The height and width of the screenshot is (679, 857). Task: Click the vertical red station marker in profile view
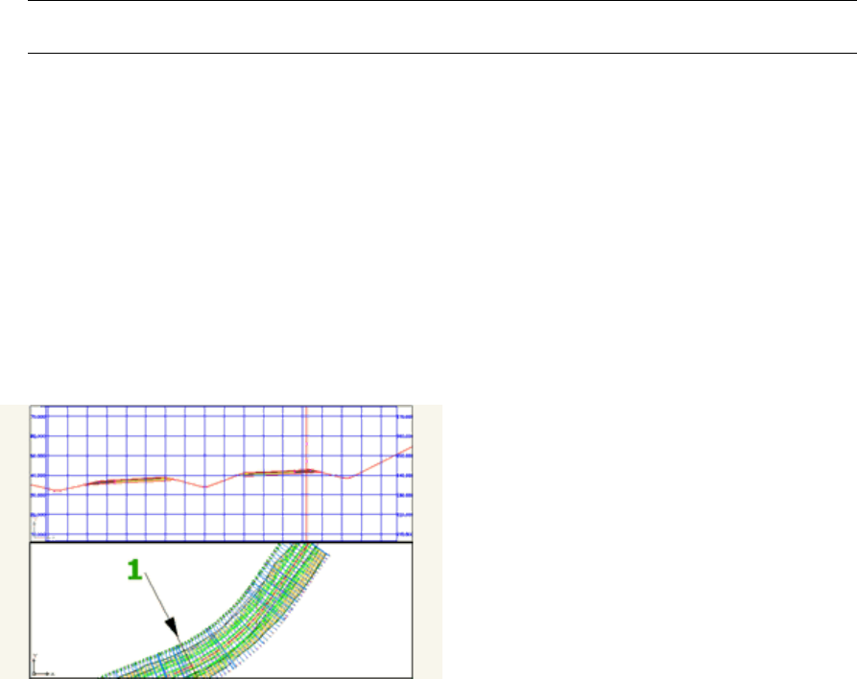[x=306, y=473]
